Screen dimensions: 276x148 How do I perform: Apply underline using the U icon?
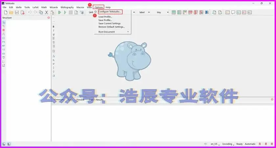tap(54, 34)
